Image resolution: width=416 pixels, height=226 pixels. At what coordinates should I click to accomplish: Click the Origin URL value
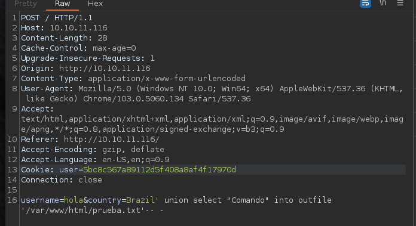105,69
